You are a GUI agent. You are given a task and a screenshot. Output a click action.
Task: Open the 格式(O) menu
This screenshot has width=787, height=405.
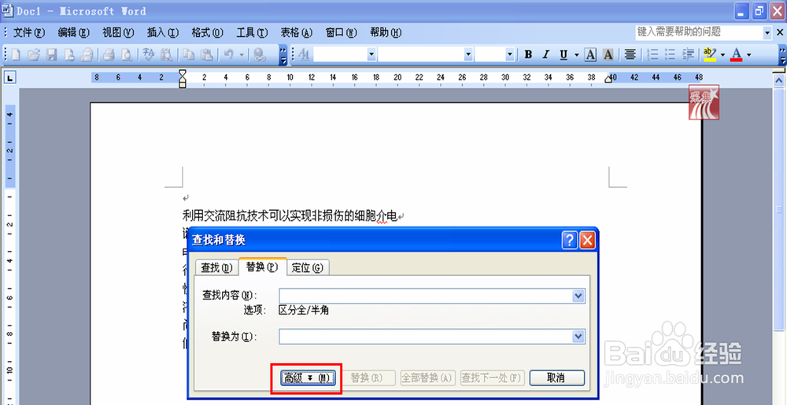click(x=207, y=33)
